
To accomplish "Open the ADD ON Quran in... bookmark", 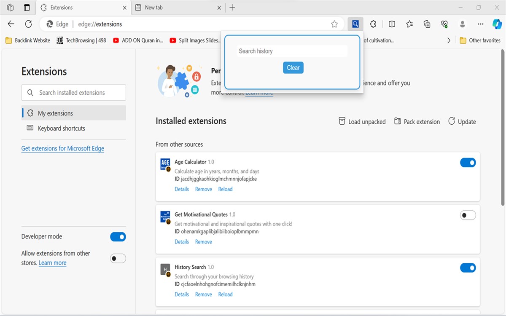I will (138, 40).
